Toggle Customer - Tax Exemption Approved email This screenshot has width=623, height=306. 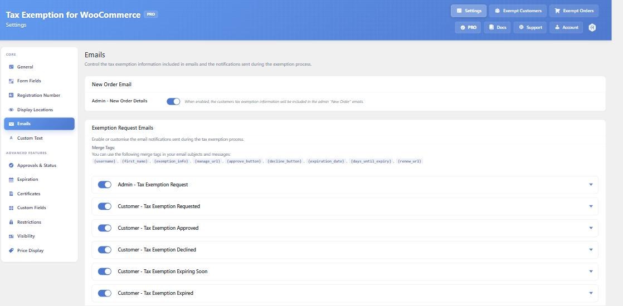pos(105,228)
